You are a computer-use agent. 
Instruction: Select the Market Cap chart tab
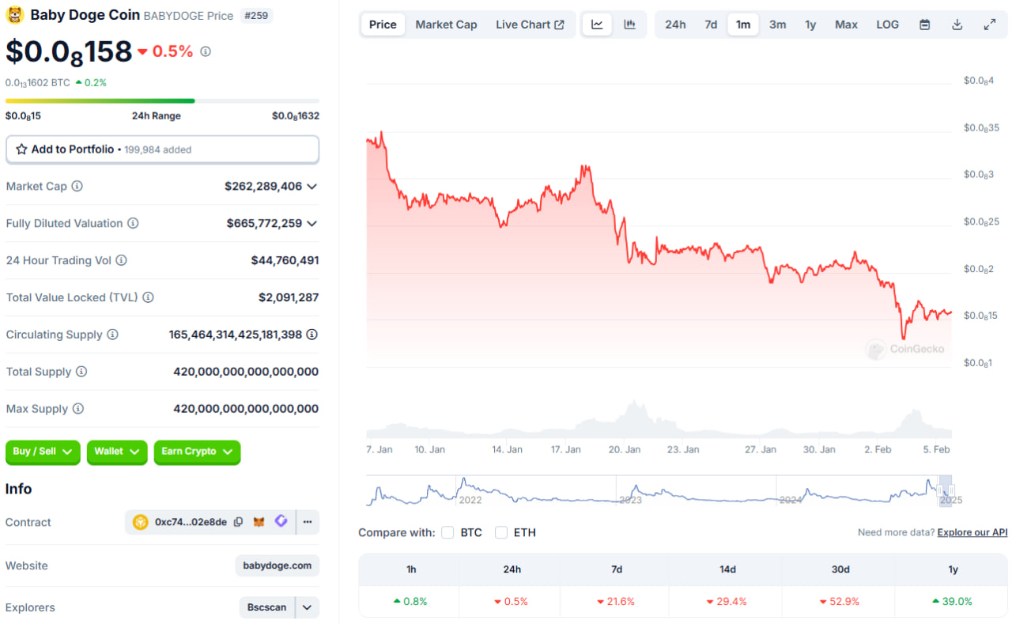pos(446,25)
